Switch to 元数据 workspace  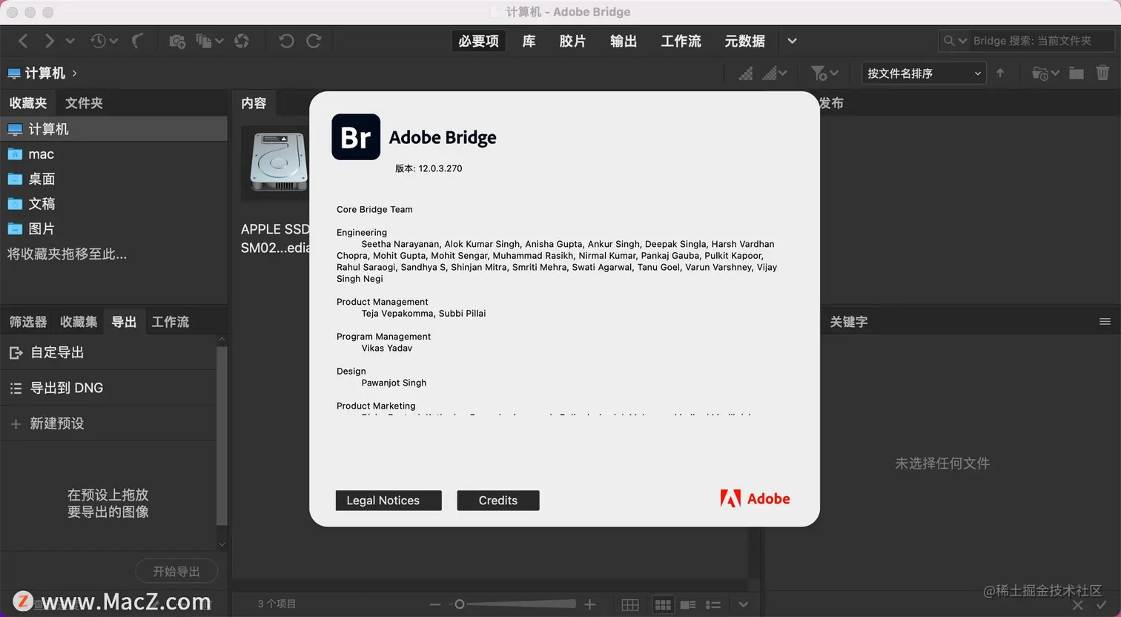click(x=744, y=41)
